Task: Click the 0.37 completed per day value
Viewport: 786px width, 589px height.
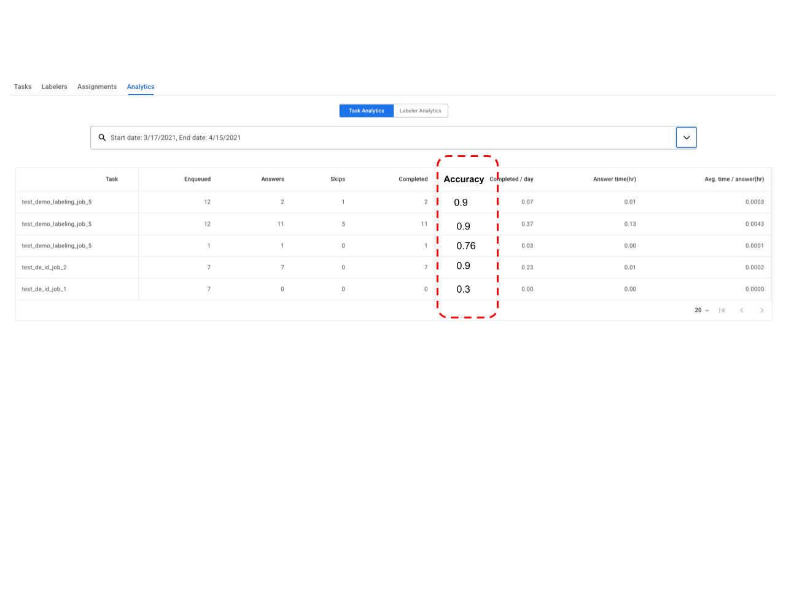Action: click(527, 224)
